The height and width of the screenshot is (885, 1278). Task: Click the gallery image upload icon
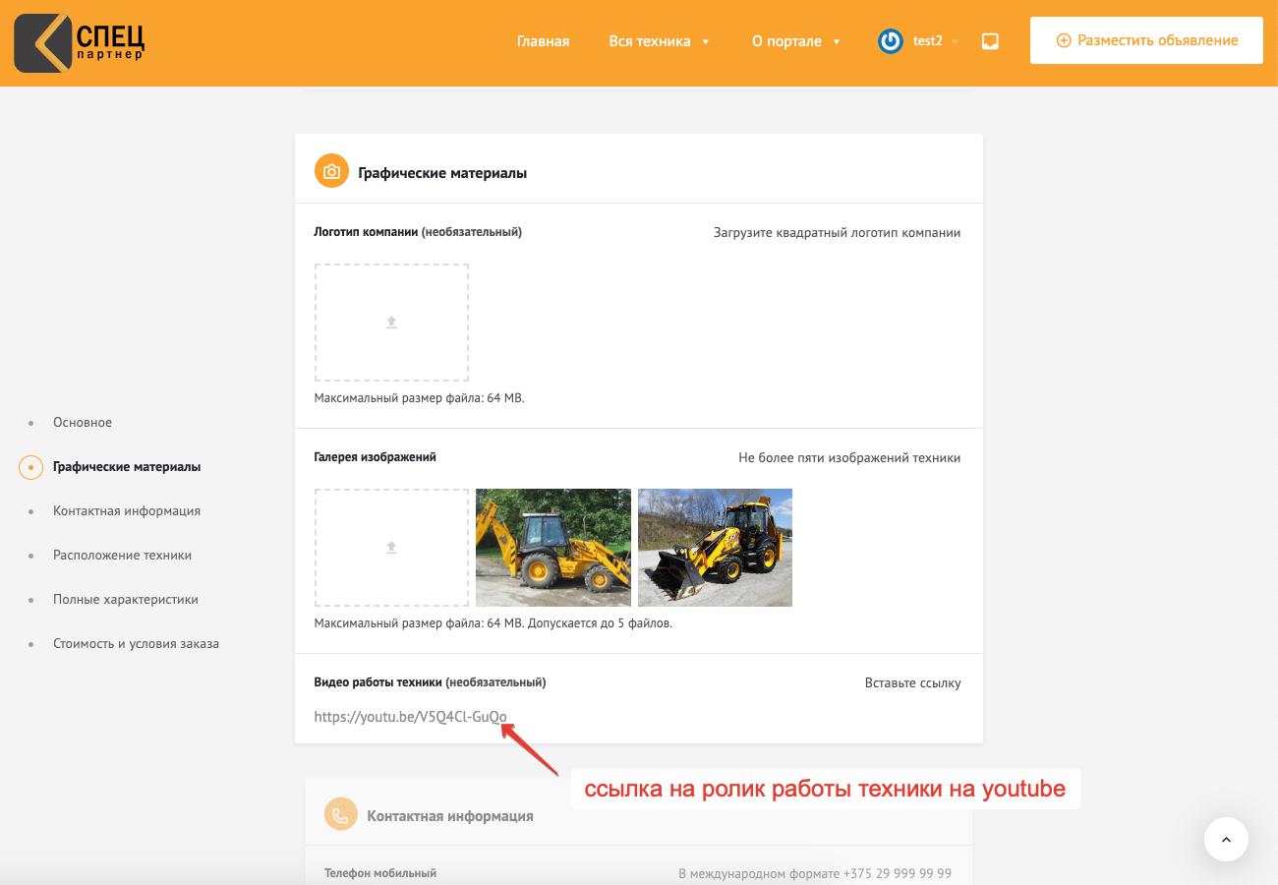point(391,548)
